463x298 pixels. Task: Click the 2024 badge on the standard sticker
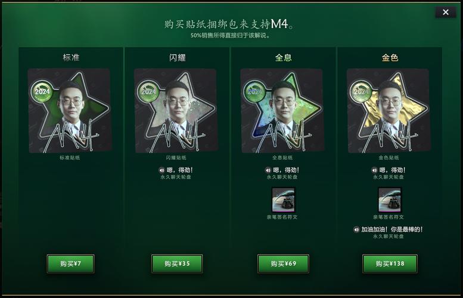42,91
